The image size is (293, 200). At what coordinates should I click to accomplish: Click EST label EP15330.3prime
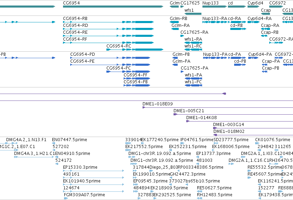pos(80,168)
